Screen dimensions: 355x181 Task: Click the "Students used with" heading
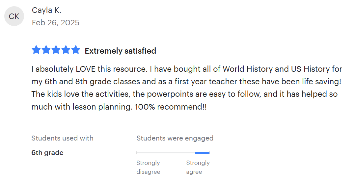click(62, 138)
